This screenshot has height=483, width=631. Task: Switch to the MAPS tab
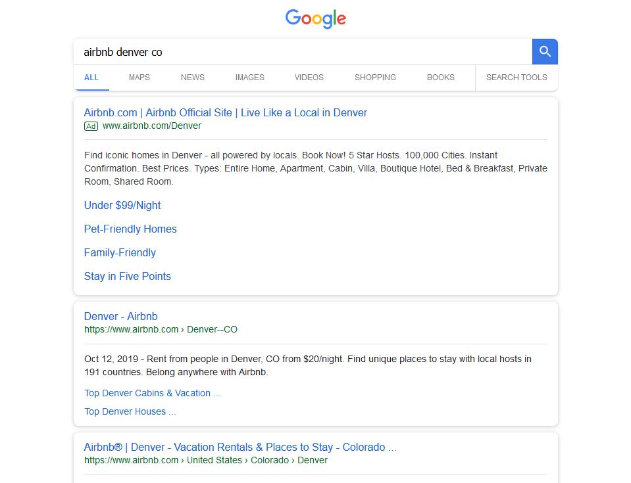pos(139,78)
